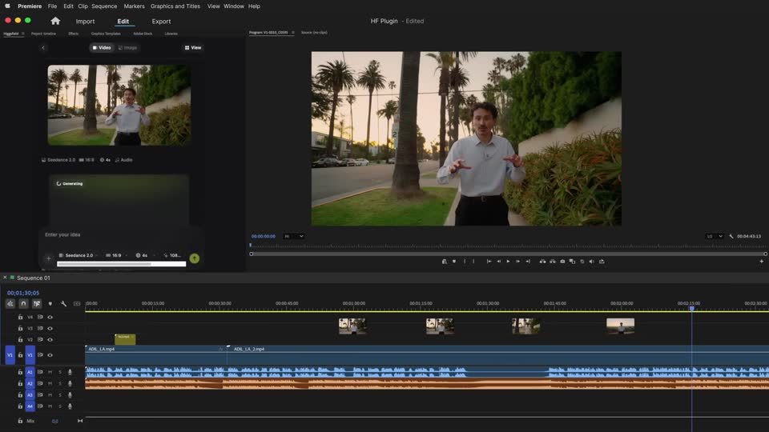Open the Libraries panel tab
Viewport: 769px width, 432px height.
[x=171, y=34]
